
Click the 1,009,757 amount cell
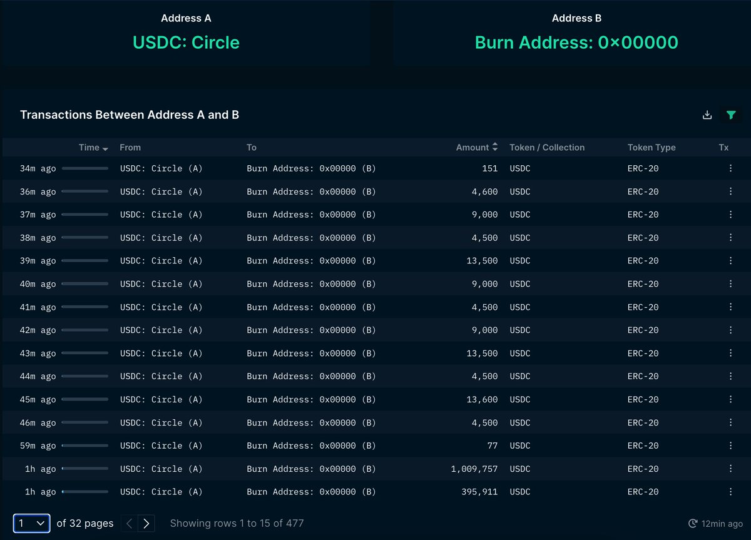[474, 469]
